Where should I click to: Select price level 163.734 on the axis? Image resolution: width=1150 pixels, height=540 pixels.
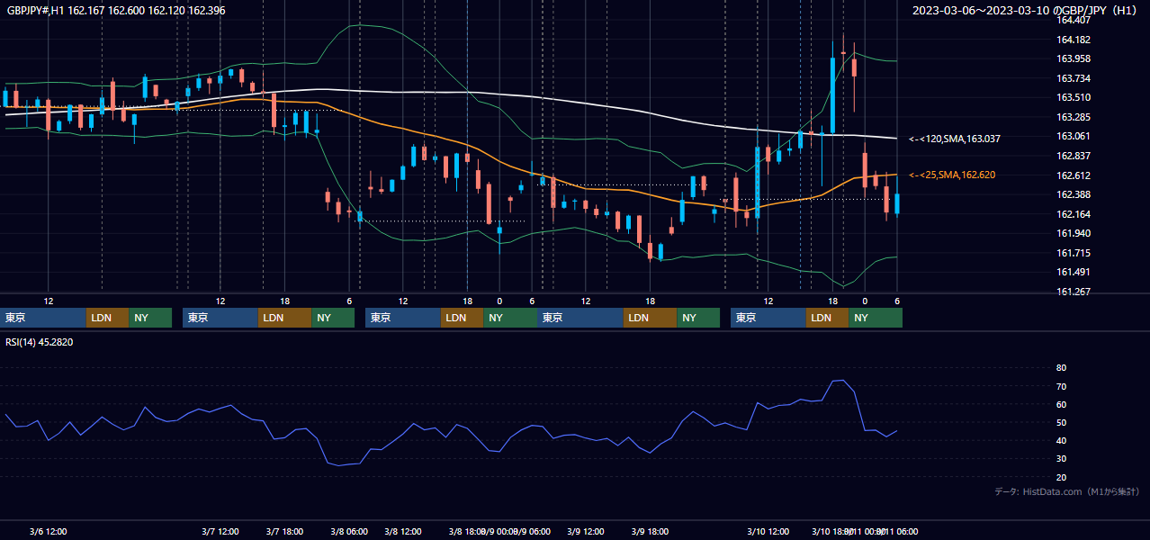pos(1073,78)
